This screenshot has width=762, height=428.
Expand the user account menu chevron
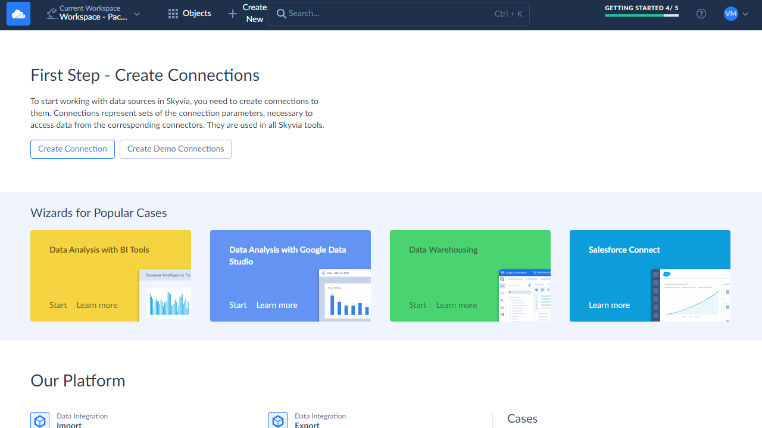pyautogui.click(x=745, y=14)
